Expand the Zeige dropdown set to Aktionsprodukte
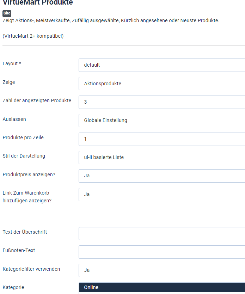The width and height of the screenshot is (245, 294). (161, 84)
